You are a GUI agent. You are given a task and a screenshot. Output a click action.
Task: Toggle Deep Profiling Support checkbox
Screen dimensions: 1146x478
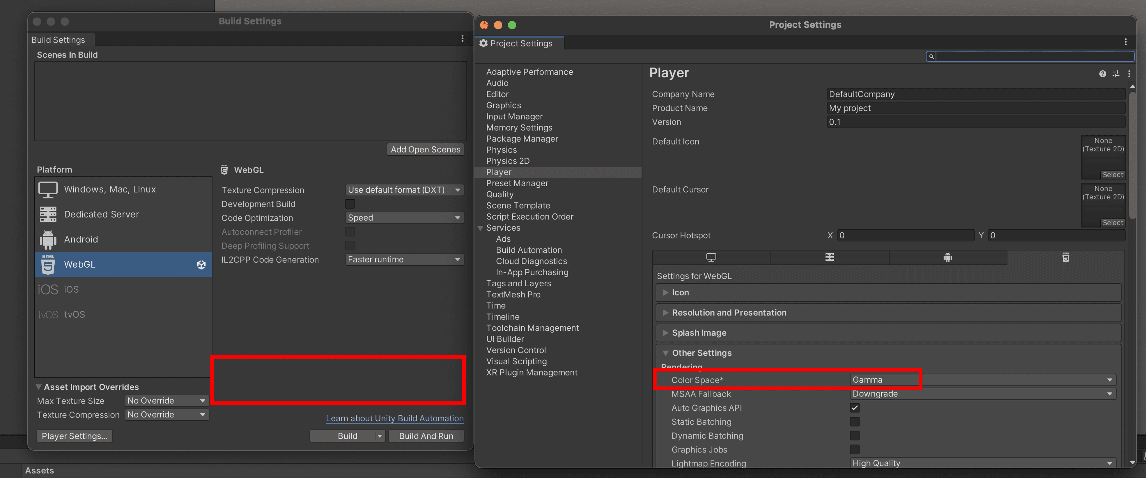[x=350, y=246]
